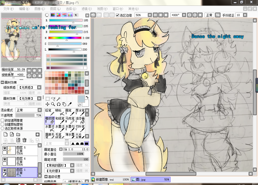Swap foreground and background colors
258x185 pixels.
(87, 98)
